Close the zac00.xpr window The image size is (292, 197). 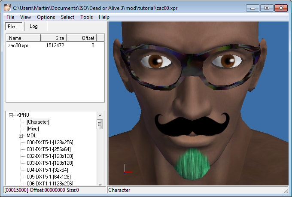click(281, 8)
